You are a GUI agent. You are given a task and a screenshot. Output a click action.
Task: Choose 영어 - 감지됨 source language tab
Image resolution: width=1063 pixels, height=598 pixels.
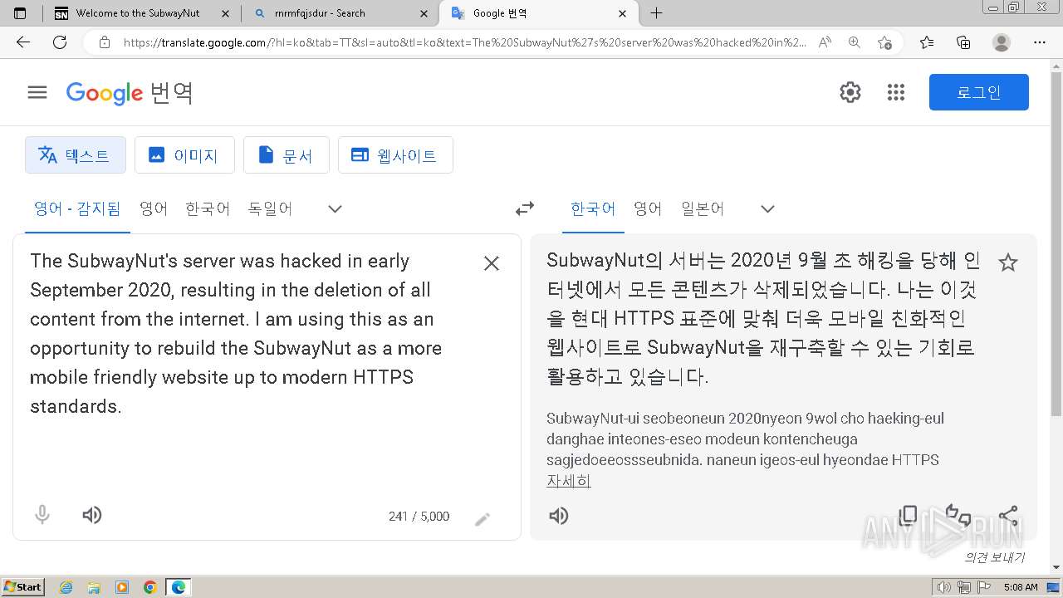tap(77, 208)
